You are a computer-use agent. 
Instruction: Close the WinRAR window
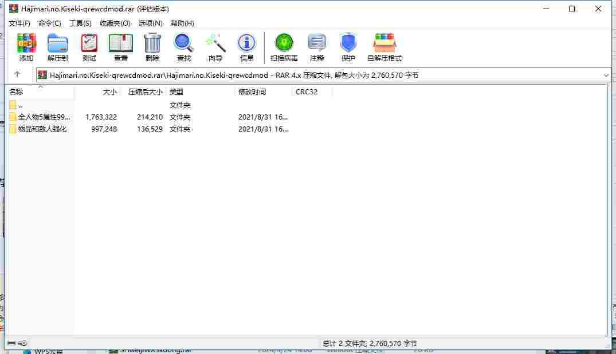coord(598,8)
